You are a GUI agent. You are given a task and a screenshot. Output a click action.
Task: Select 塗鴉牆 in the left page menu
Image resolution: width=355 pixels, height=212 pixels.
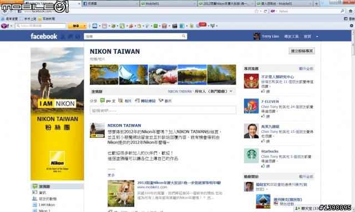pyautogui.click(x=57, y=186)
